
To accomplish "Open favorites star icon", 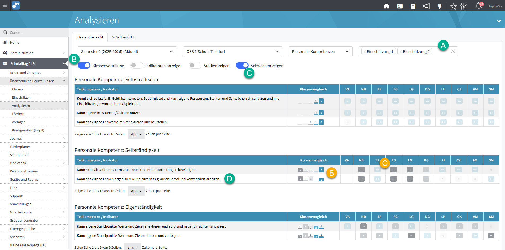I will pyautogui.click(x=454, y=6).
